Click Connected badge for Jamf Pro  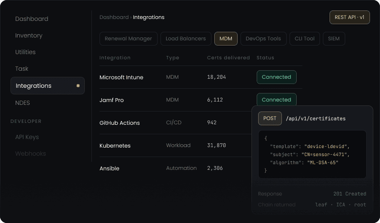tap(276, 100)
